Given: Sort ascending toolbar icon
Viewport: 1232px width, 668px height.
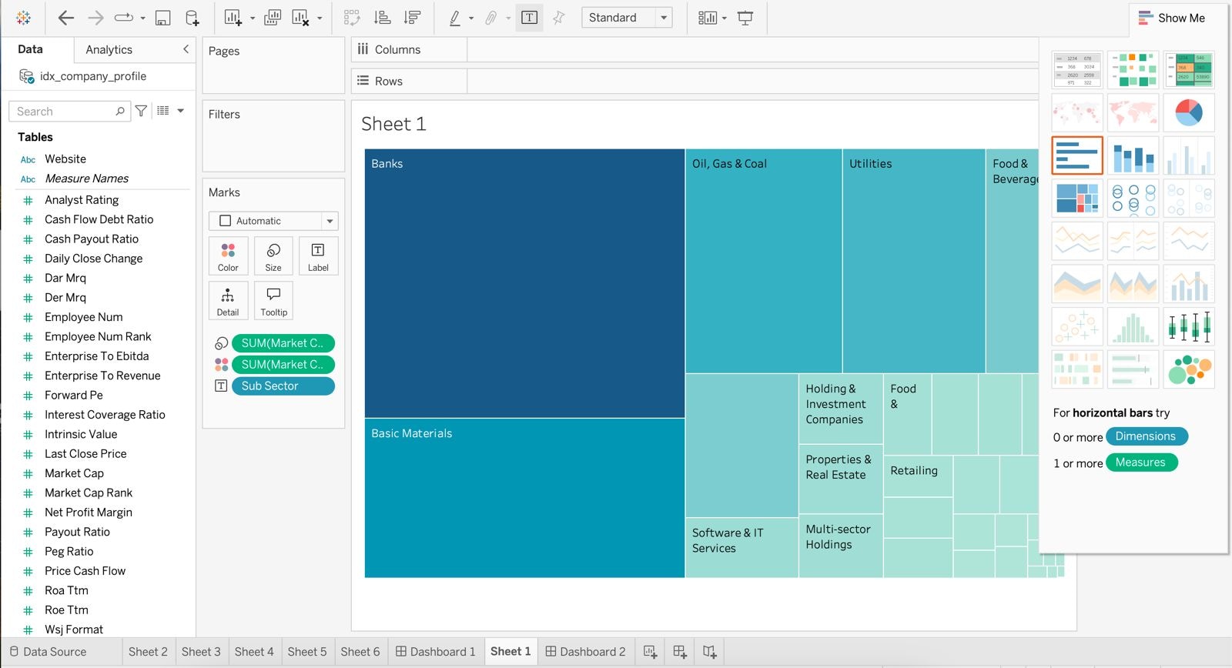Looking at the screenshot, I should point(382,18).
